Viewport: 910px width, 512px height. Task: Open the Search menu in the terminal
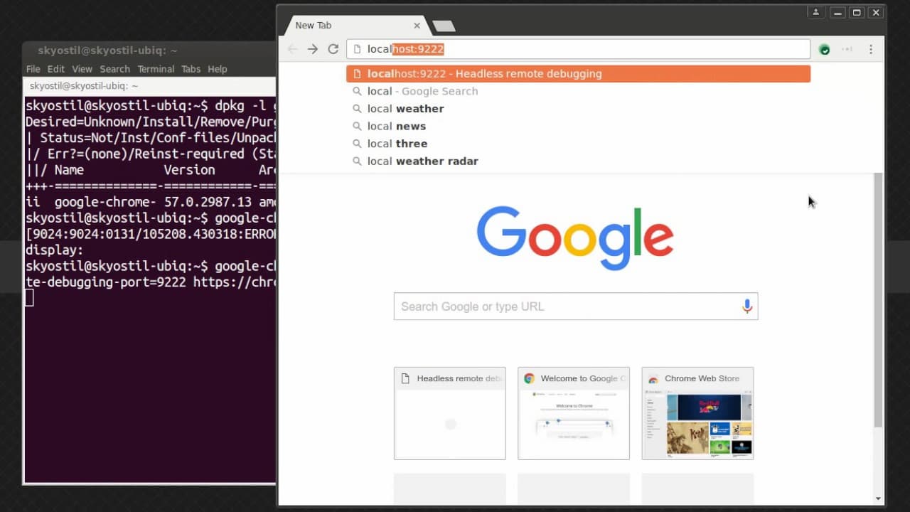(115, 69)
